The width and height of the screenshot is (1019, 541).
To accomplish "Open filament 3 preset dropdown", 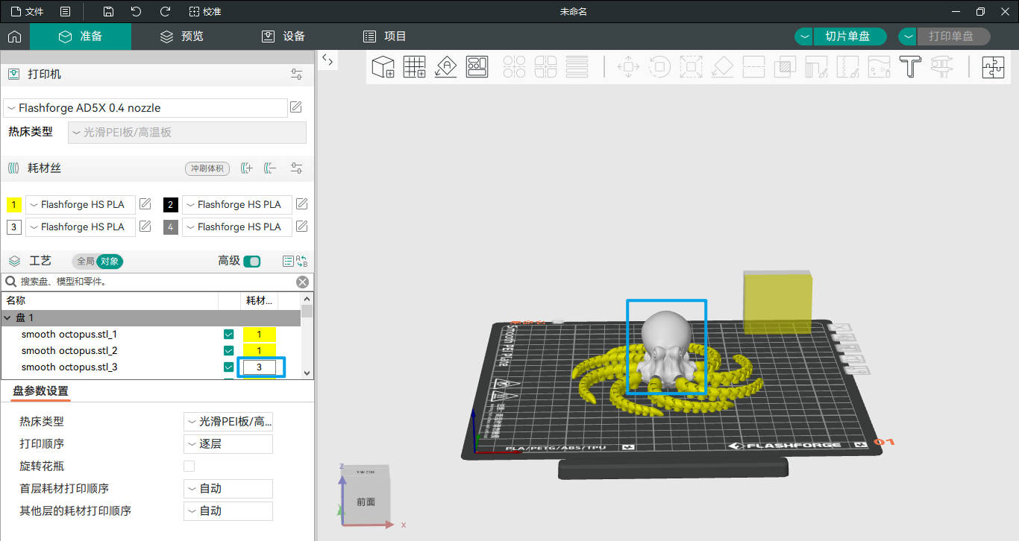I will pos(81,227).
